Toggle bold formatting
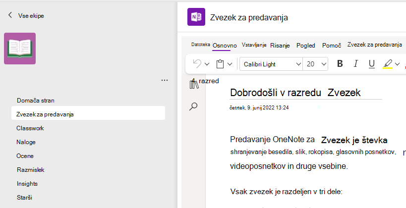This screenshot has height=208, width=406. [x=340, y=64]
